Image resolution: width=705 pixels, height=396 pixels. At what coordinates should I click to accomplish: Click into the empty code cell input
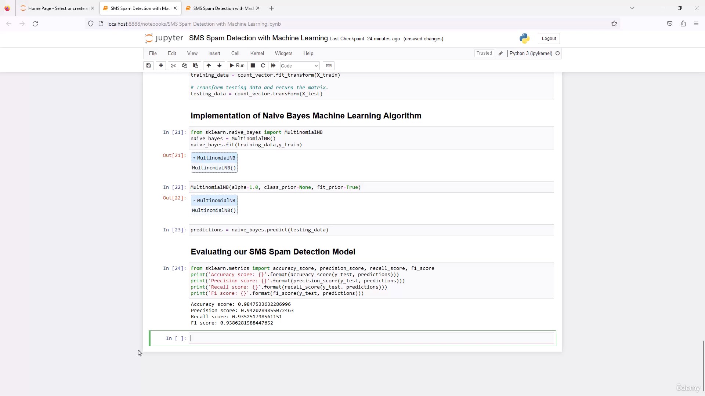pos(371,338)
